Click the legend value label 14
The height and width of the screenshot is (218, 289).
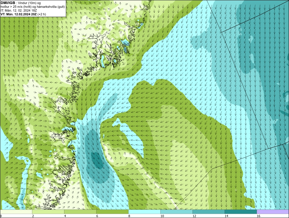pos(226,216)
